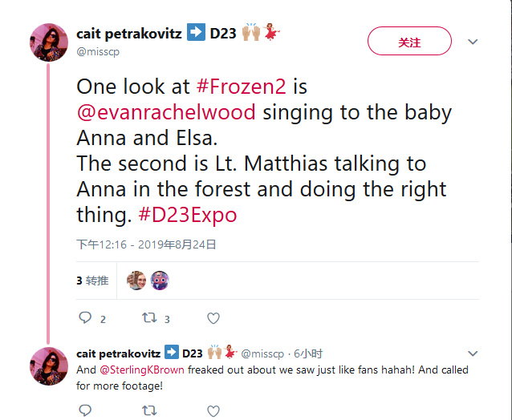This screenshot has width=512, height=420.
Task: Open the #D23Expo hashtag
Action: tap(188, 216)
